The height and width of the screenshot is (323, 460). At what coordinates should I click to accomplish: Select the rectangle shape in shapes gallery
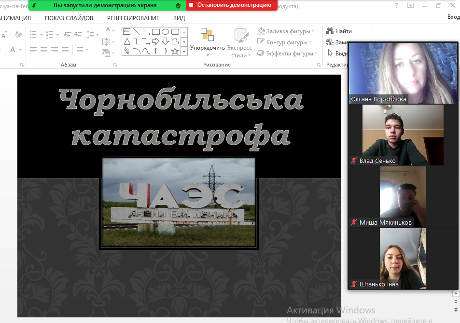coord(156,32)
